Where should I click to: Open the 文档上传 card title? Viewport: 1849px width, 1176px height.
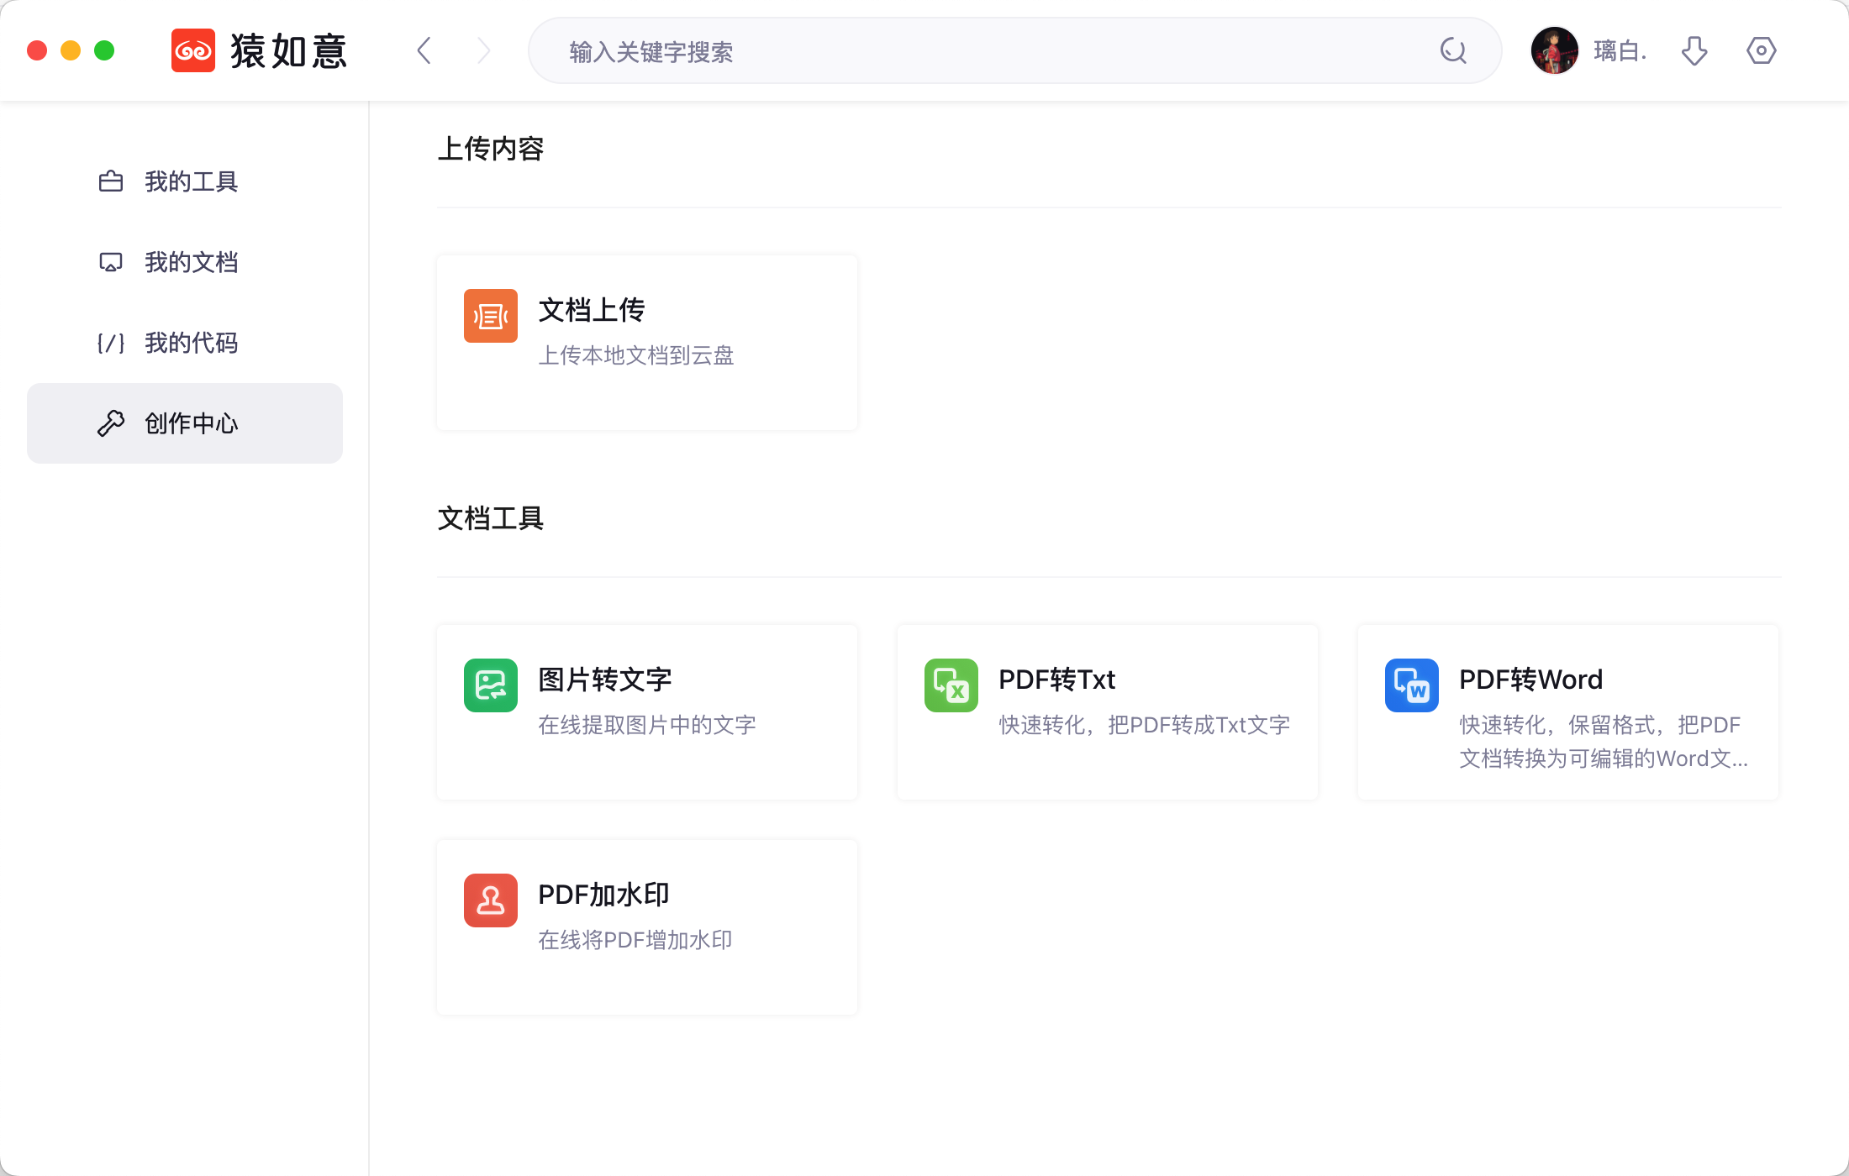coord(592,310)
